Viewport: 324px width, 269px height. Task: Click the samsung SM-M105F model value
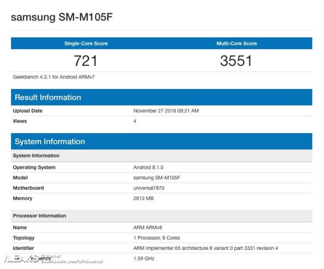coord(157,178)
